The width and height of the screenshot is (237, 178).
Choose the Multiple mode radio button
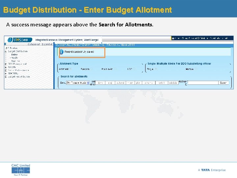(196, 69)
